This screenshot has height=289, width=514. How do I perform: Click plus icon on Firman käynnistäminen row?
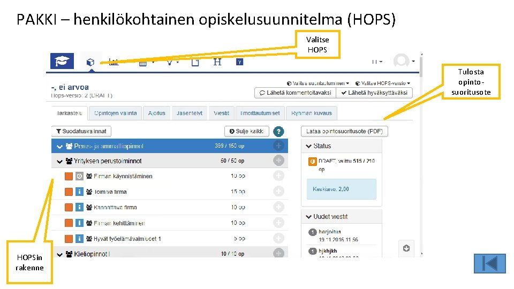pyautogui.click(x=278, y=176)
